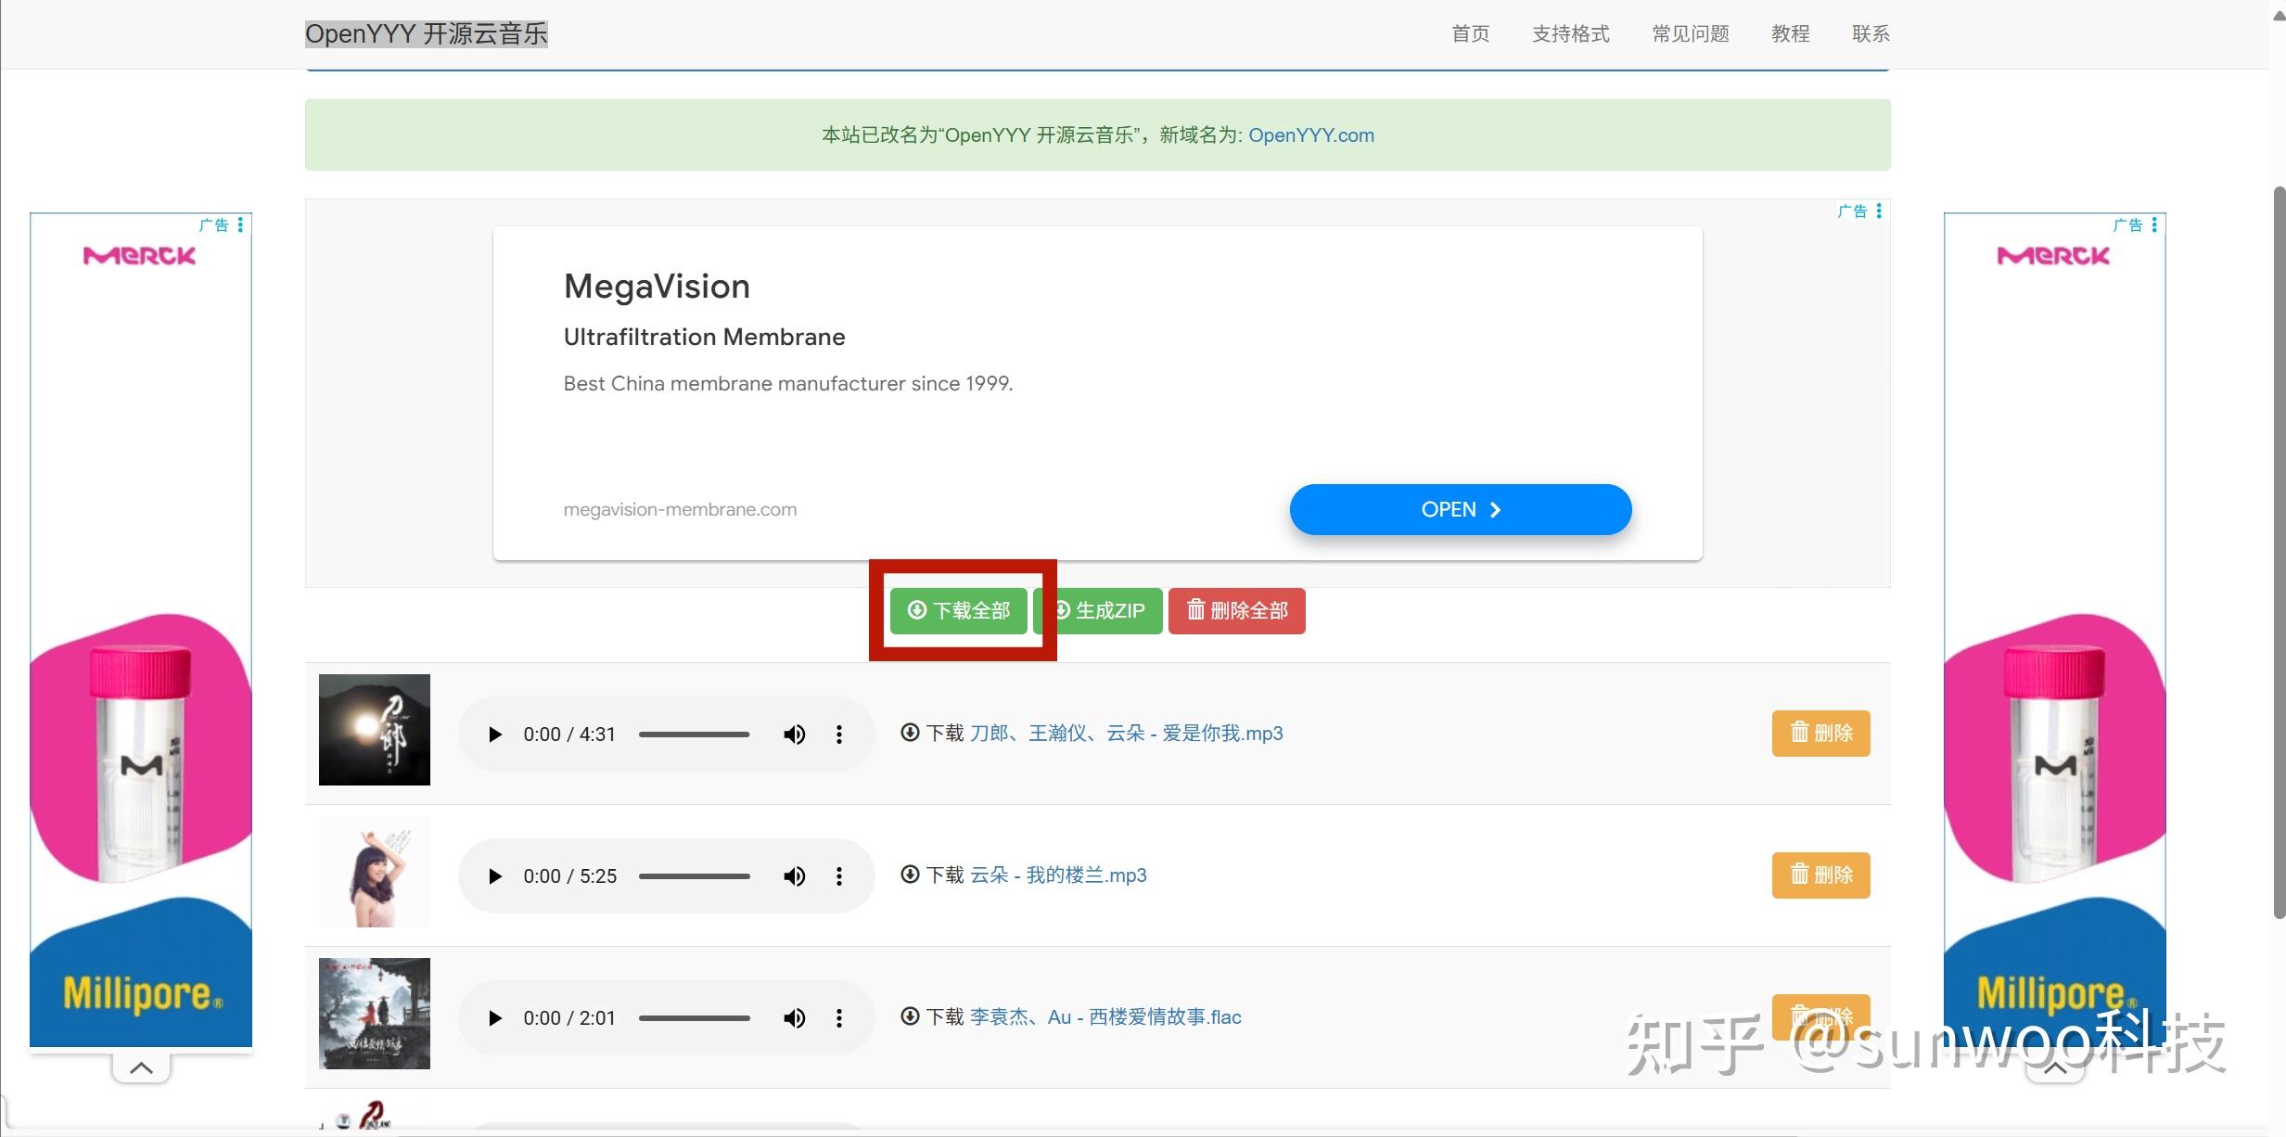The width and height of the screenshot is (2286, 1137).
Task: Open the 常见问题 navigation item
Action: (x=1689, y=33)
